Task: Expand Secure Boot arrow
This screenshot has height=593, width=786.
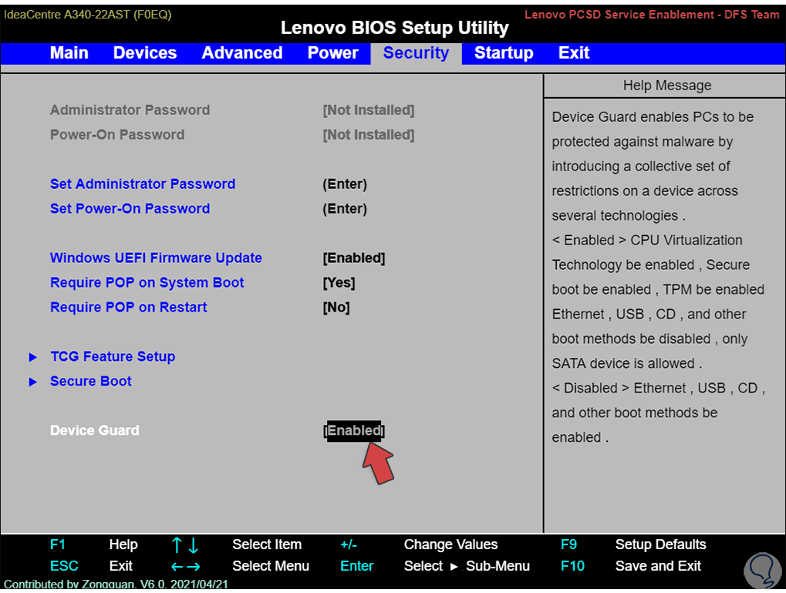Action: tap(33, 382)
